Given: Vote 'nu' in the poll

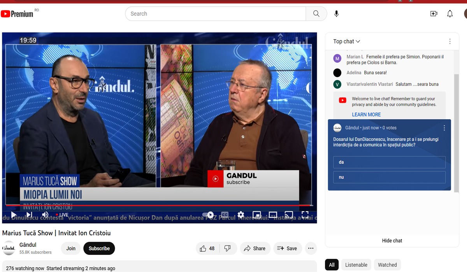Looking at the screenshot, I should click(x=389, y=177).
